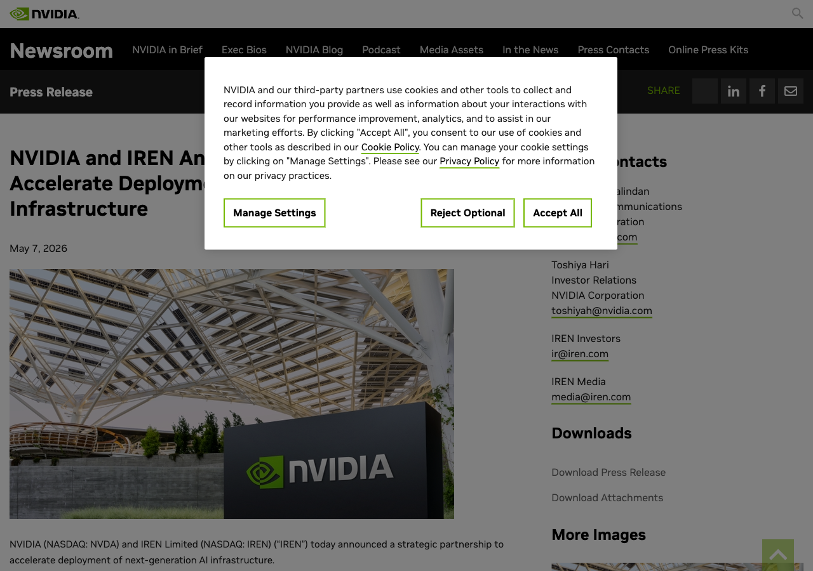Click the Toshiya Hari contact name
This screenshot has height=571, width=813.
(580, 265)
